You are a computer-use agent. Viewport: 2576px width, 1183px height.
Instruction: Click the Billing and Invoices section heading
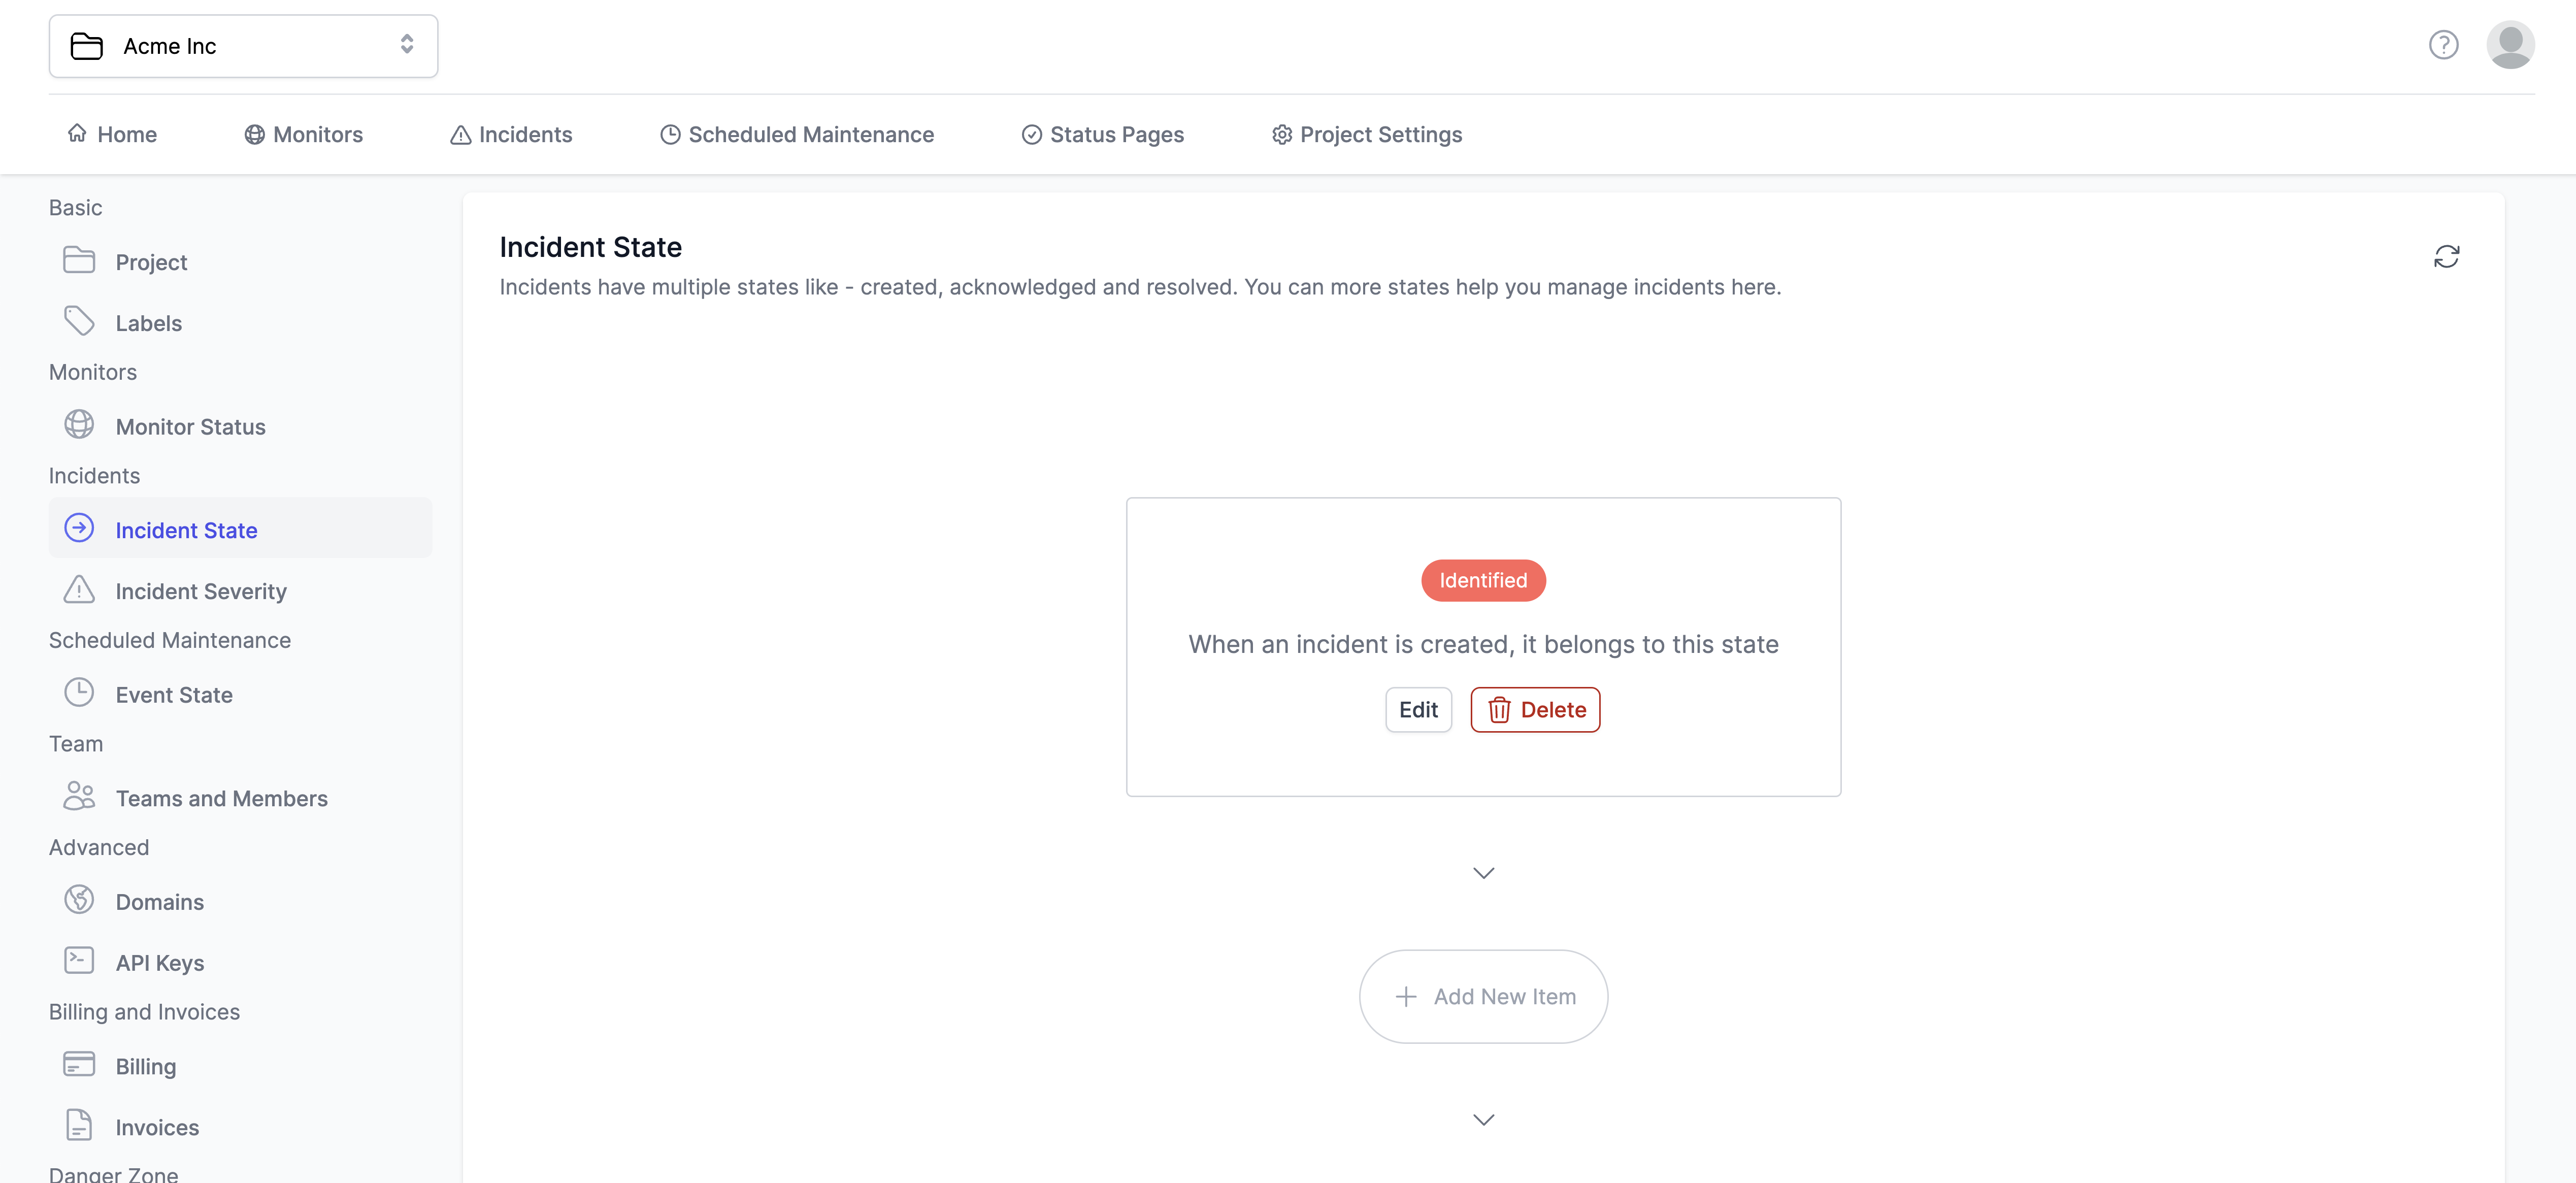click(x=144, y=1012)
